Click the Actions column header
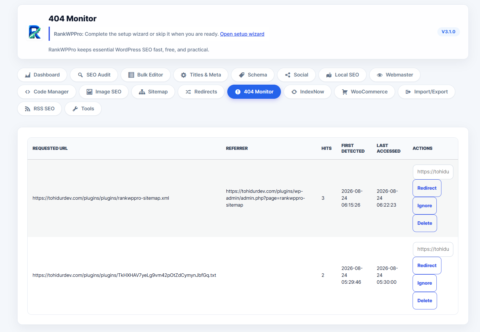The image size is (480, 332). (x=422, y=148)
